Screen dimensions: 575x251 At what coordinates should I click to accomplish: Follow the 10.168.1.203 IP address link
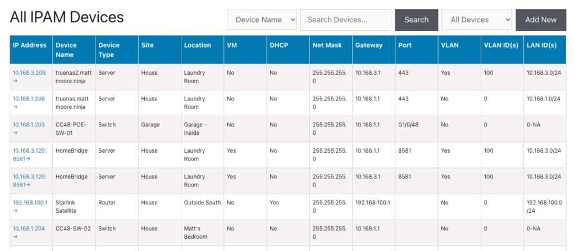coord(28,125)
